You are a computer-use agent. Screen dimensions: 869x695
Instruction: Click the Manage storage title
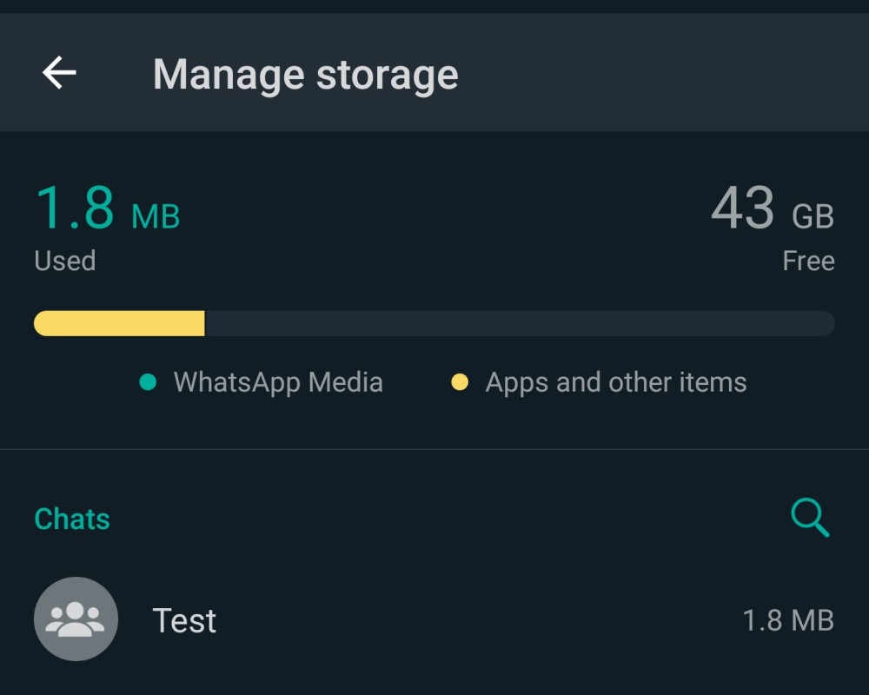point(305,75)
